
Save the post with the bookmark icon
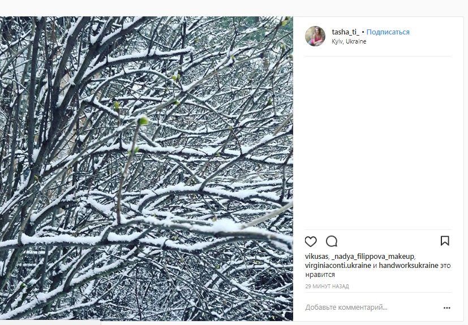[445, 241]
